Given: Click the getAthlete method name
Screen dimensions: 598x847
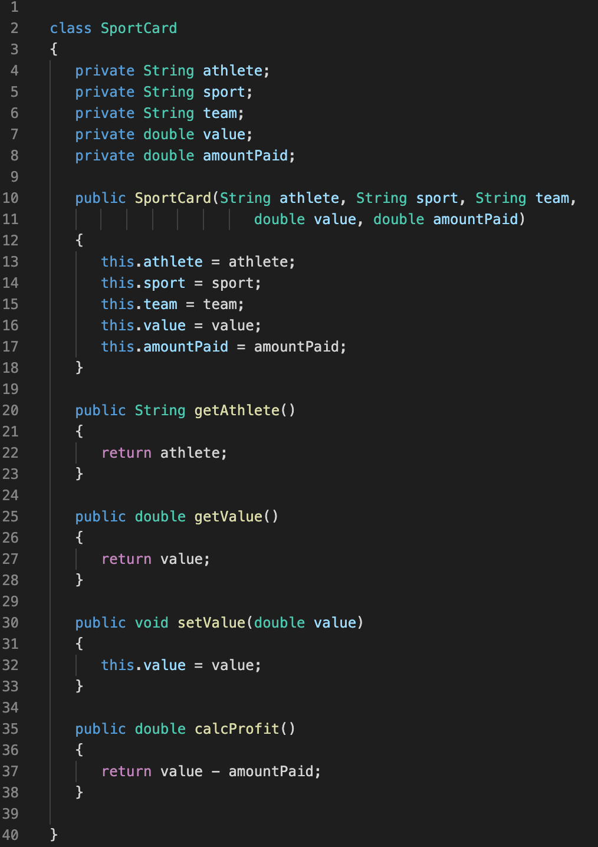Looking at the screenshot, I should coord(237,411).
